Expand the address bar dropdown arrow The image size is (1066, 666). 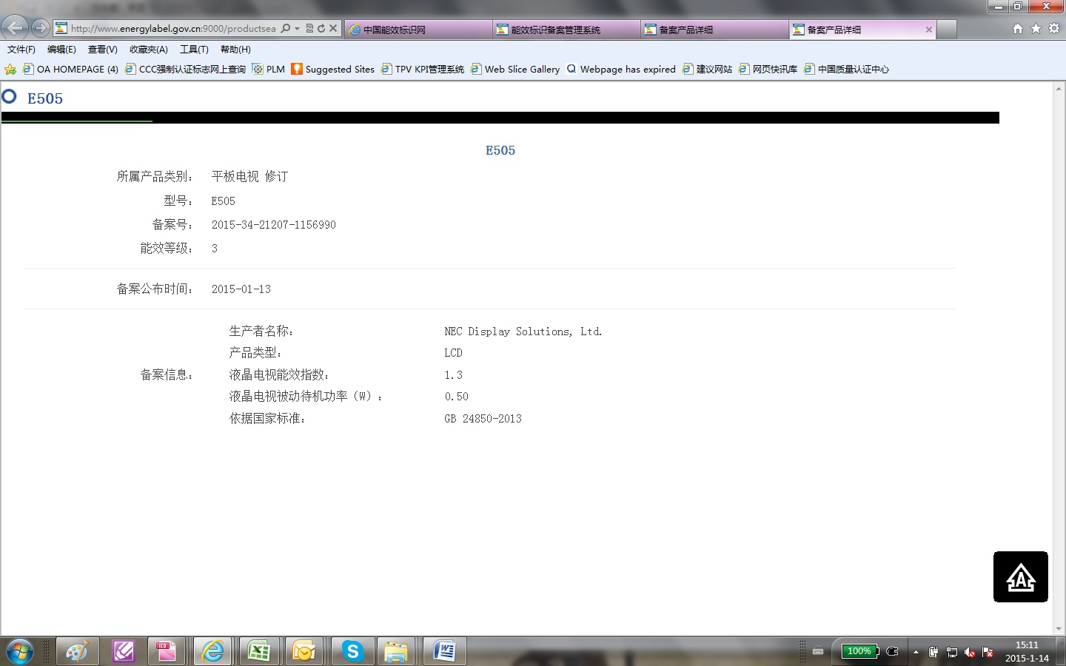[297, 28]
